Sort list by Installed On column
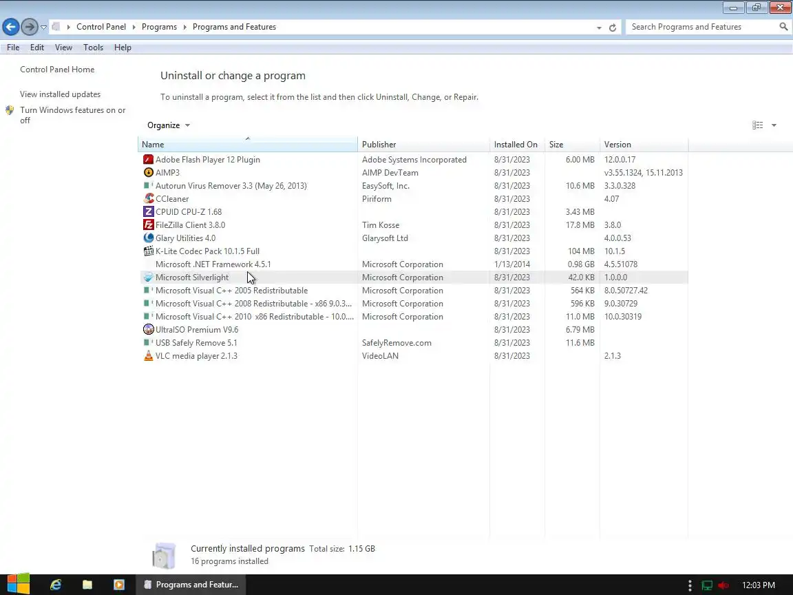793x595 pixels. click(517, 145)
